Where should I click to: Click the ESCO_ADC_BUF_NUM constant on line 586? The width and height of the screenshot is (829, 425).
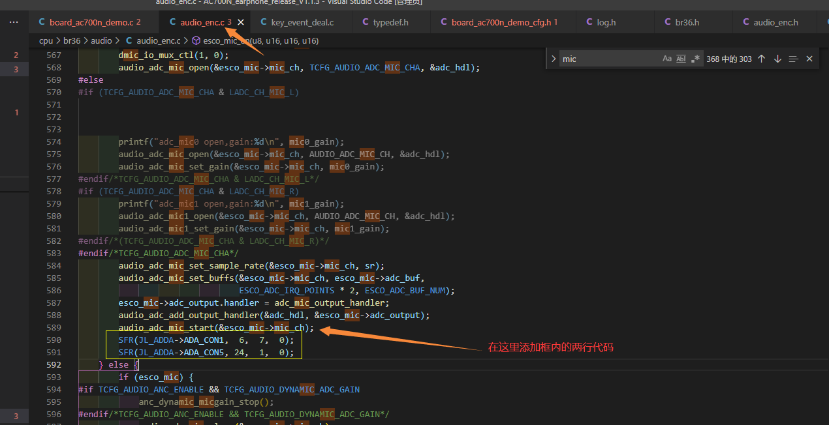pos(405,290)
